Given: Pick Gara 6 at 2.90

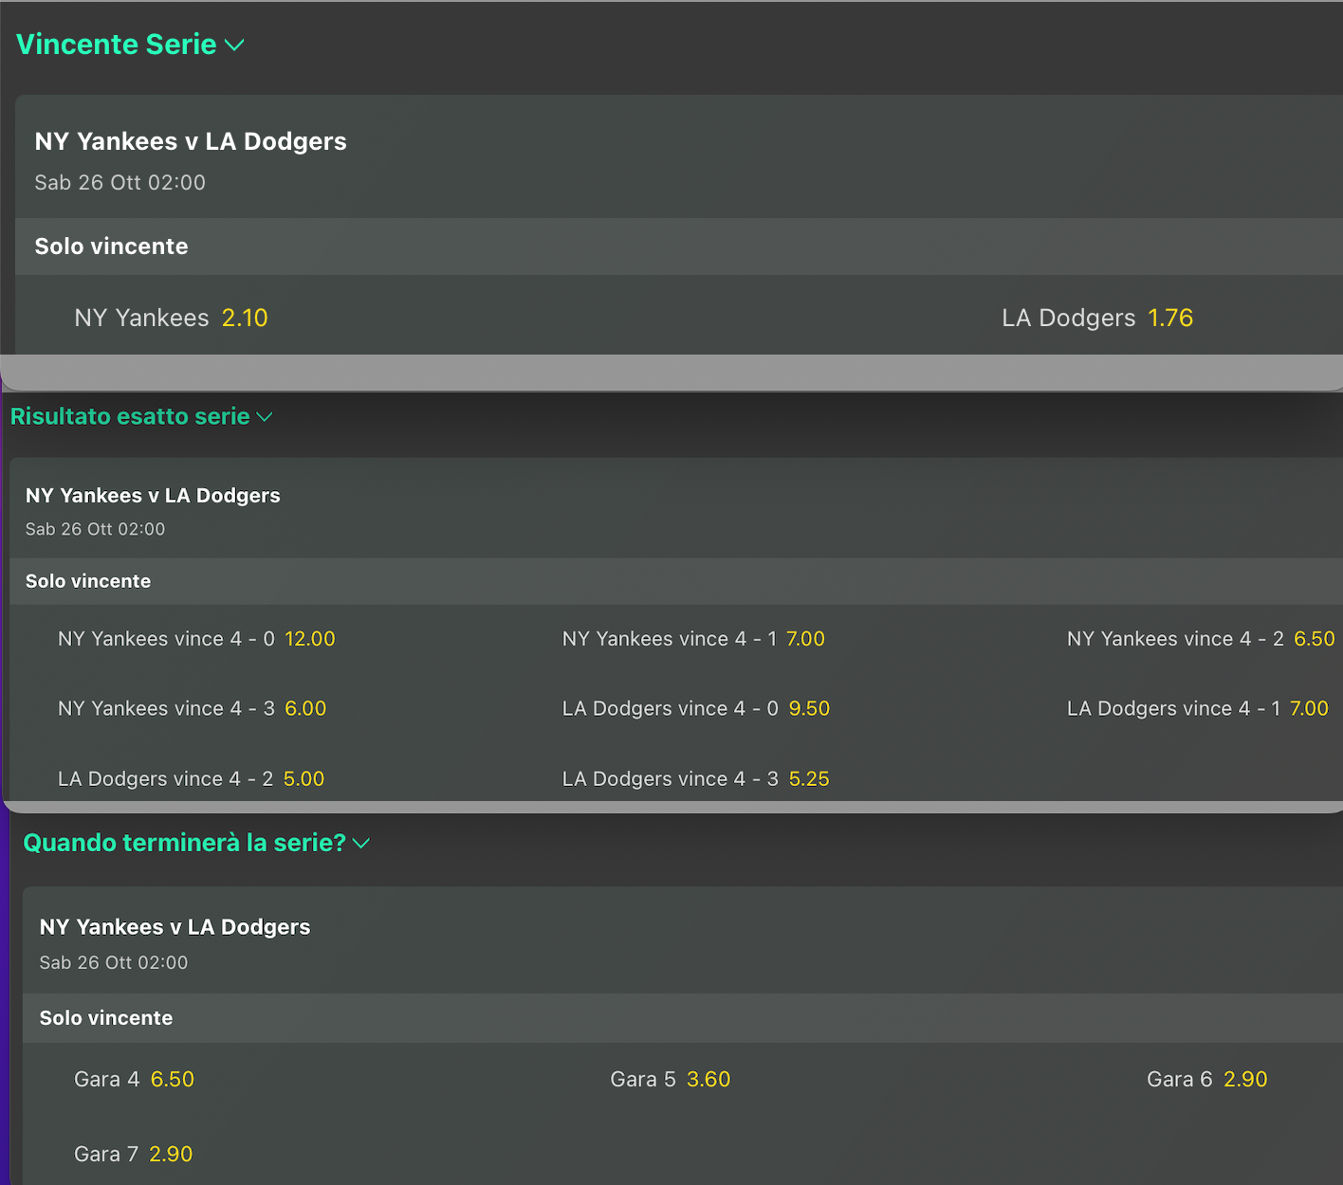Looking at the screenshot, I should (x=1245, y=1080).
